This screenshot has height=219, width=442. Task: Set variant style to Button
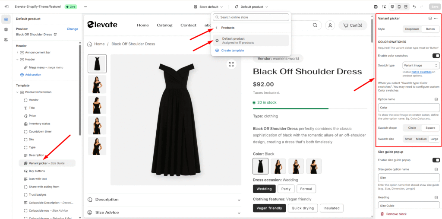click(x=430, y=29)
